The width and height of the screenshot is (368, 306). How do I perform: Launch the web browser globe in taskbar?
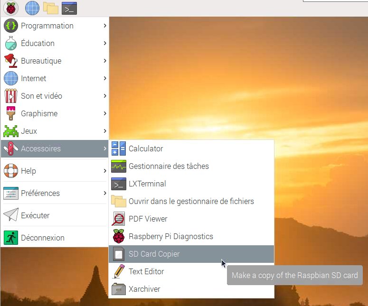32,8
